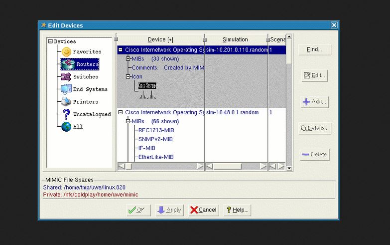Click Simulation column scroll right arrow

263,166
